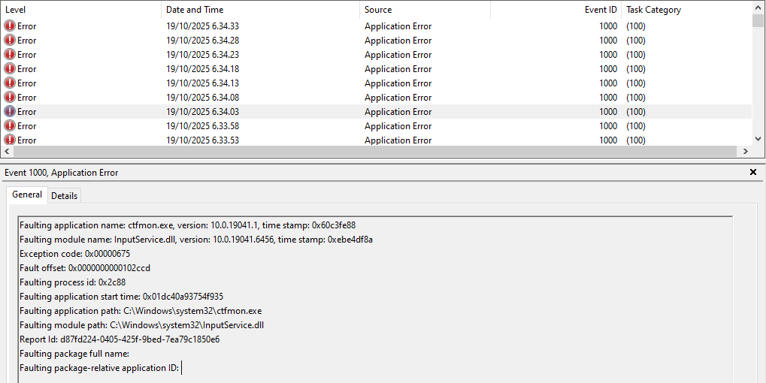766x383 pixels.
Task: Sort by the Date and Time column header
Action: coord(260,10)
